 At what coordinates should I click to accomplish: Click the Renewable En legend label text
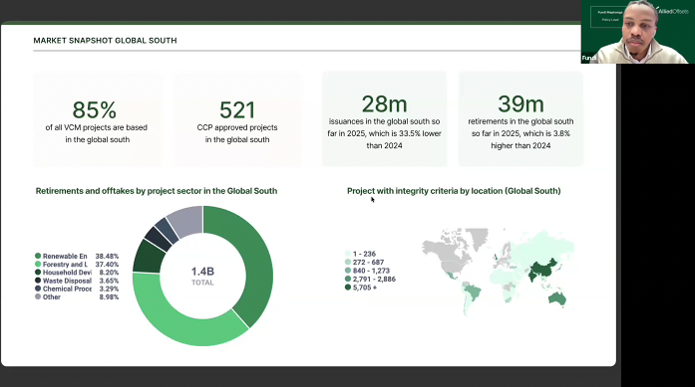coord(65,256)
